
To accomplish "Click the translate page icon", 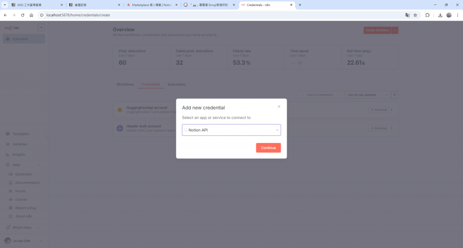I will (407, 15).
